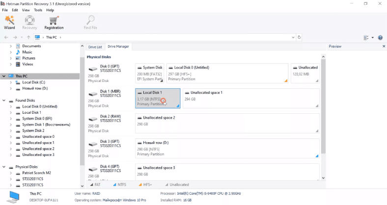
Task: Collapse the Physical Disks tree node
Action: [4, 167]
